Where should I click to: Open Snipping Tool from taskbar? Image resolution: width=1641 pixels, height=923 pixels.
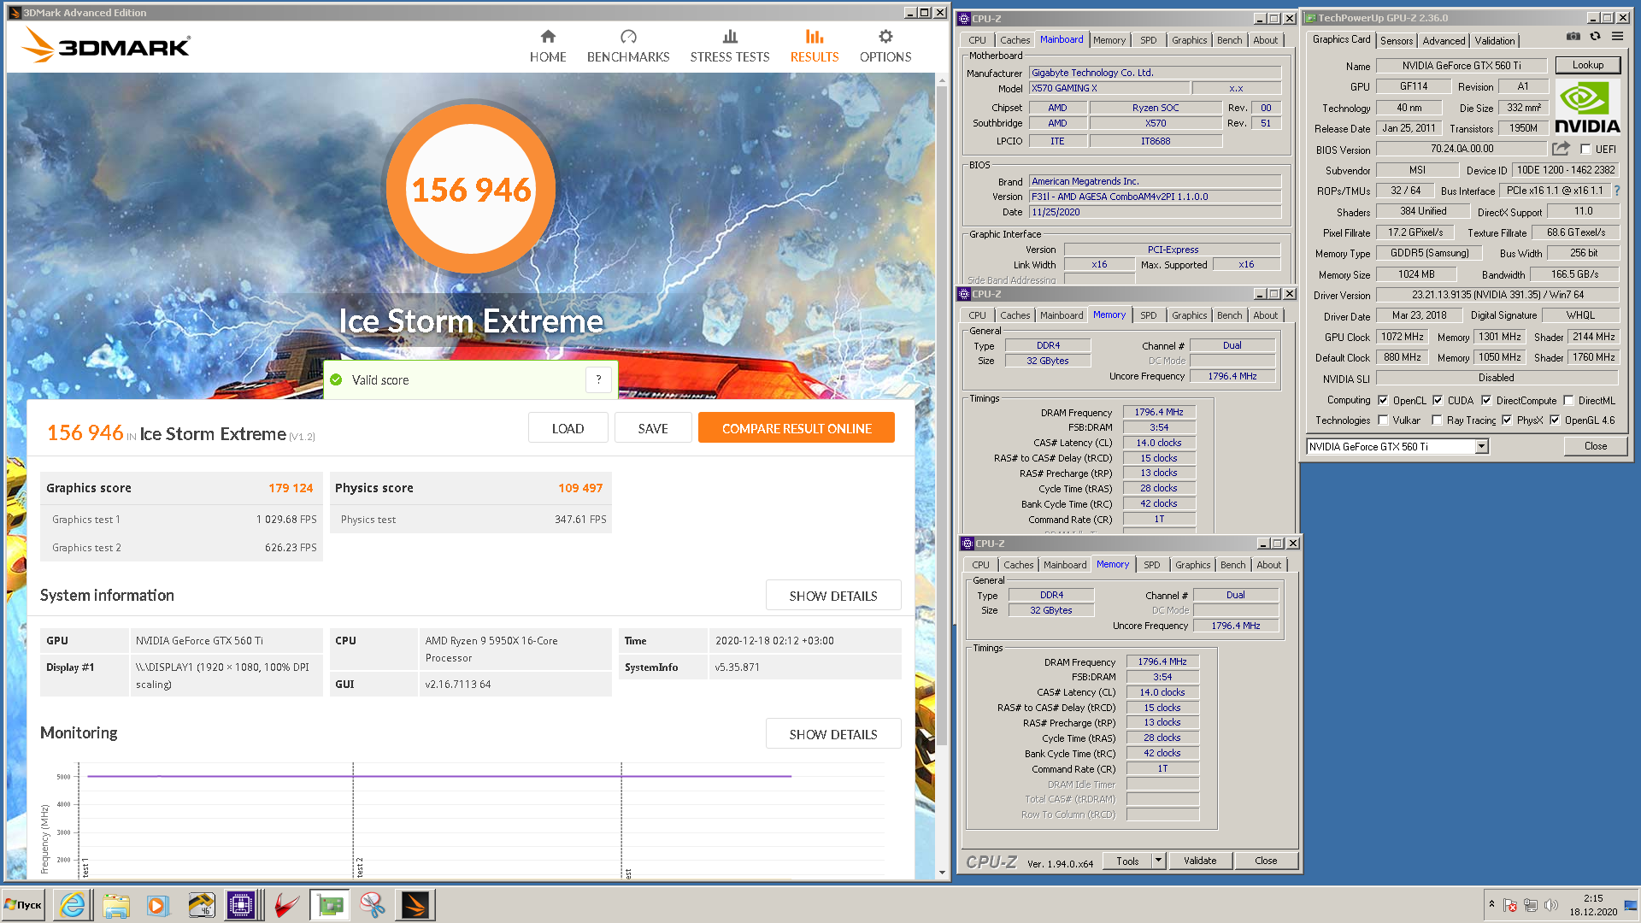(372, 905)
